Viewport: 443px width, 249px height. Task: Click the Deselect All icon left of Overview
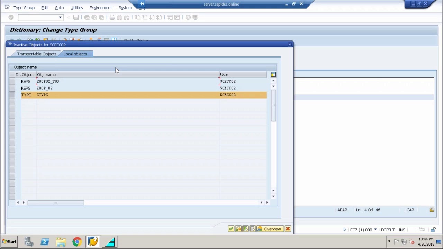click(253, 229)
